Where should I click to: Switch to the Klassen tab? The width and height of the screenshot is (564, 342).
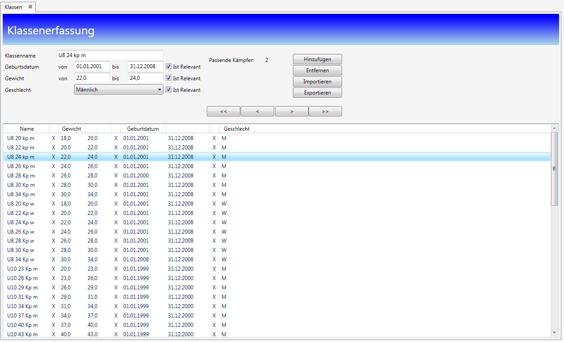click(x=13, y=7)
